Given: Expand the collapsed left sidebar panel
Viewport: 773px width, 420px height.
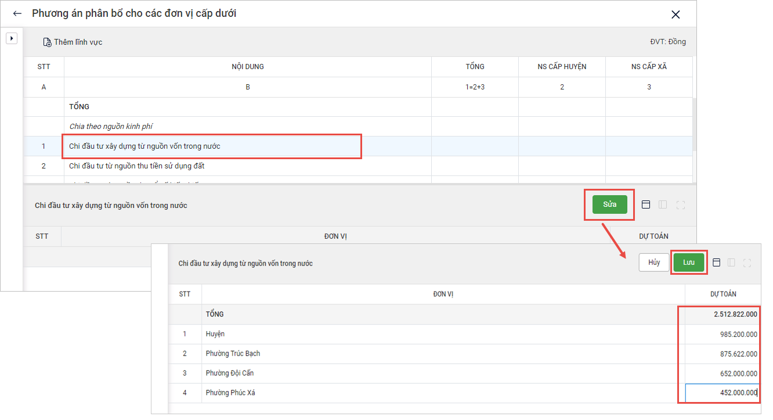Looking at the screenshot, I should coord(12,38).
